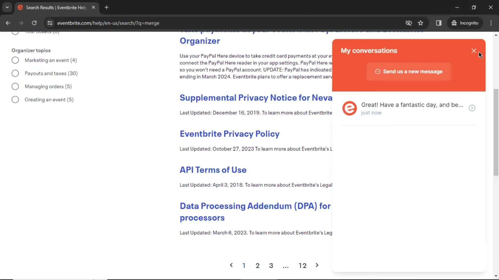Click the page vertical scrollbar thumb
This screenshot has height=280, width=499.
[x=496, y=132]
